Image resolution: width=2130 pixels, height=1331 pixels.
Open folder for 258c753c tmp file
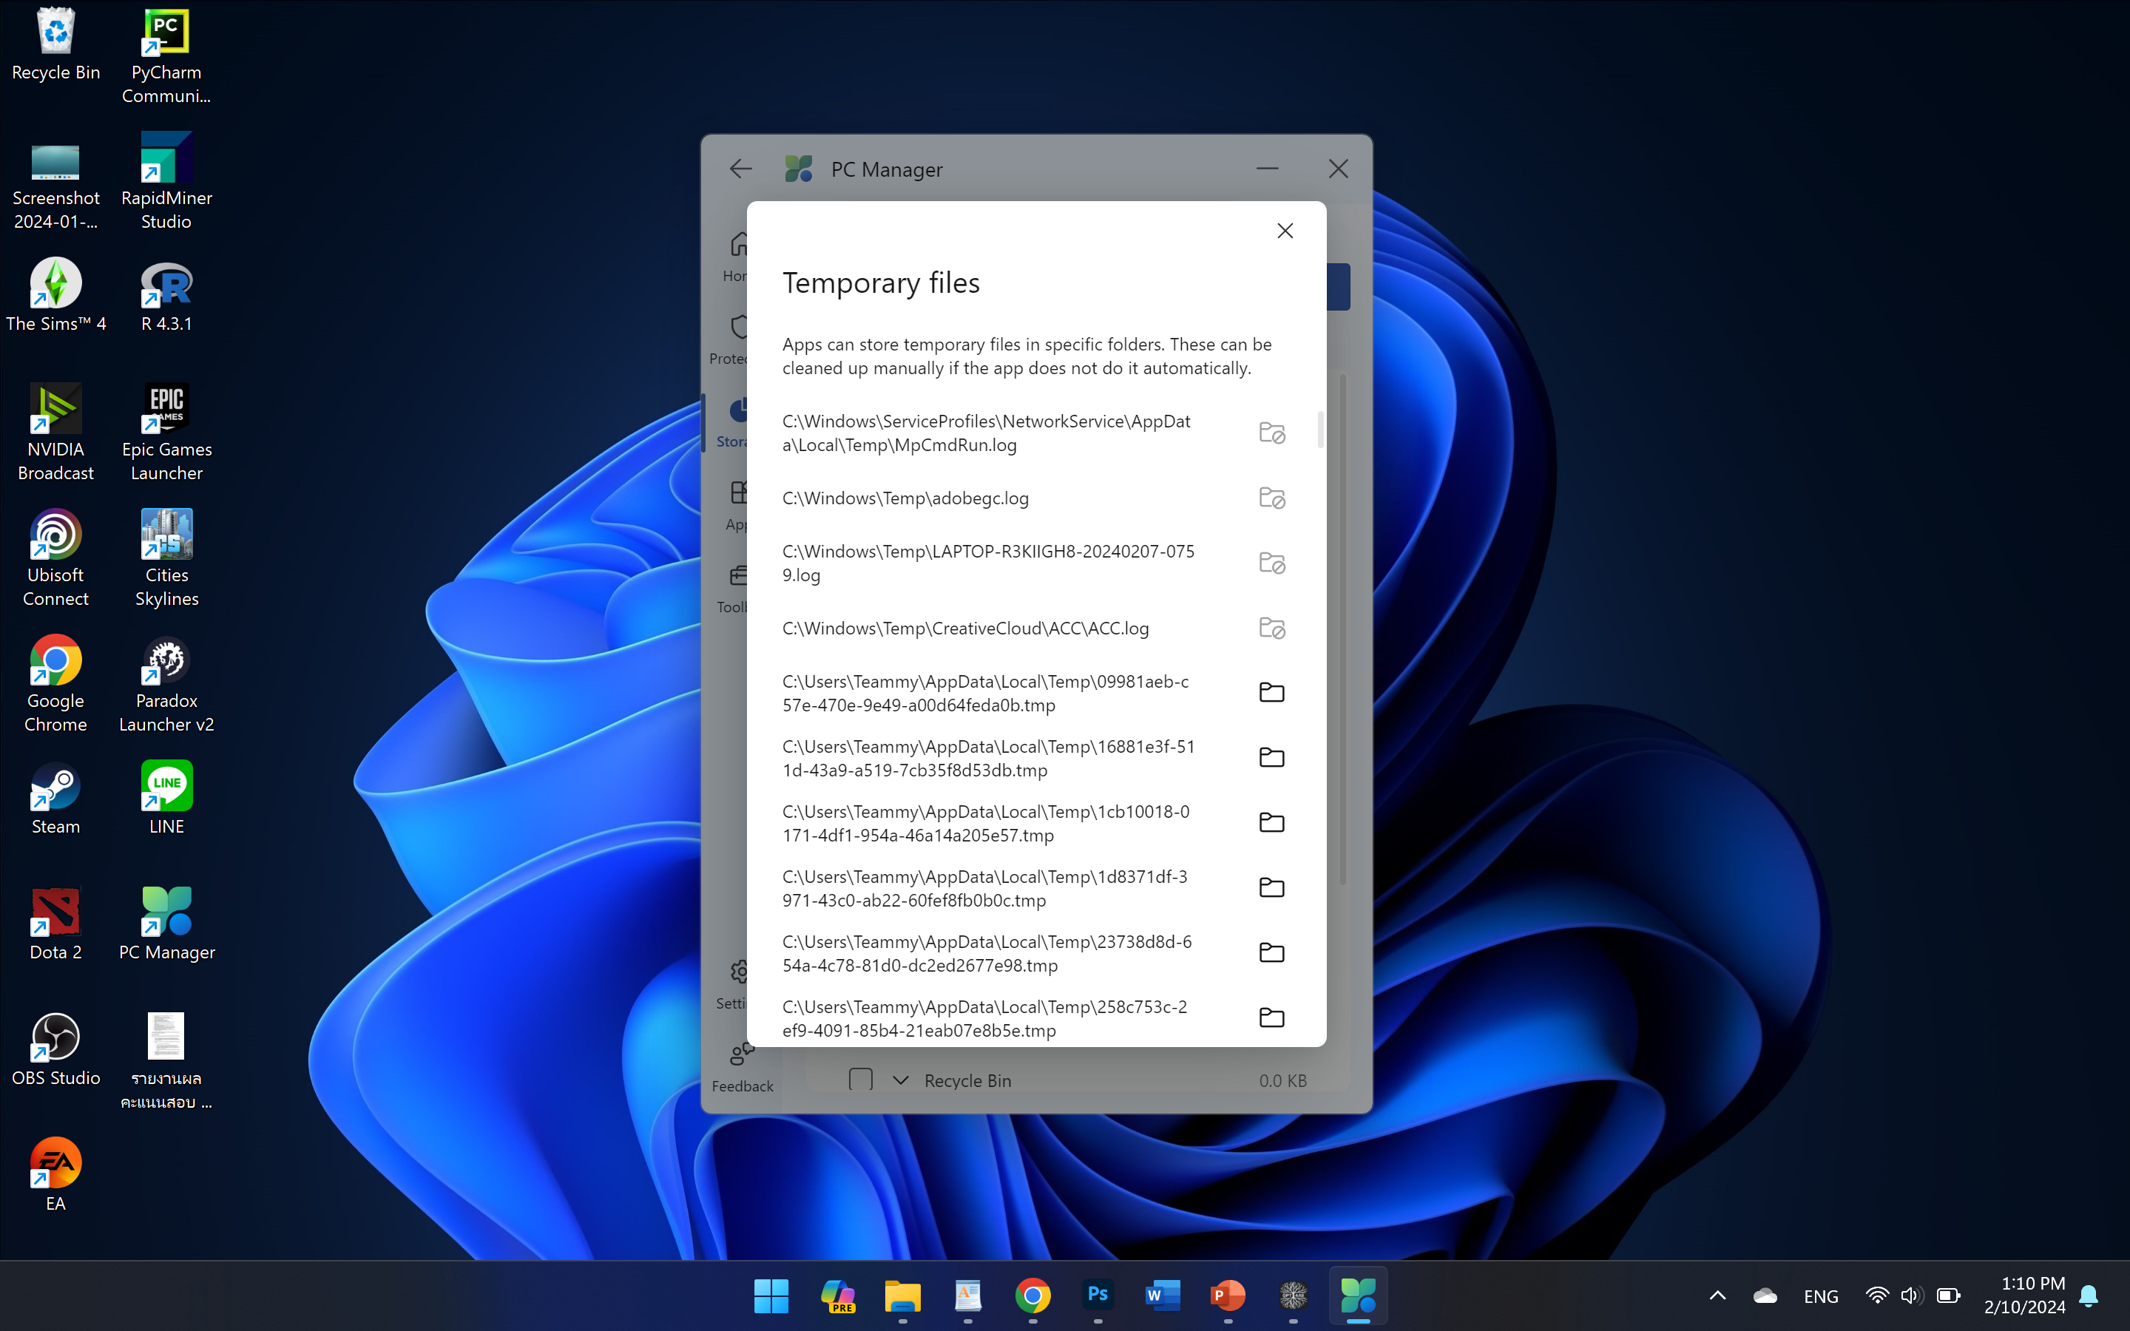coord(1272,1018)
